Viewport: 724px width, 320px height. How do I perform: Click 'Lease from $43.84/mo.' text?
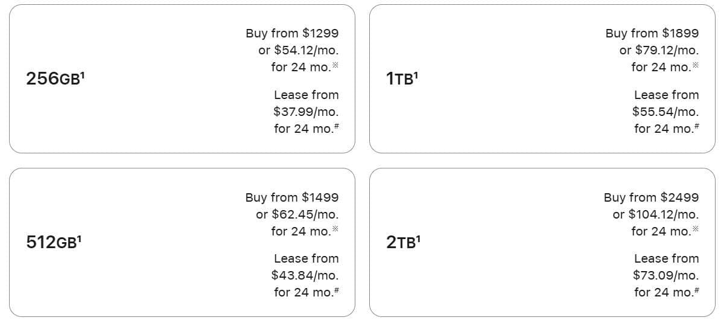pos(305,267)
